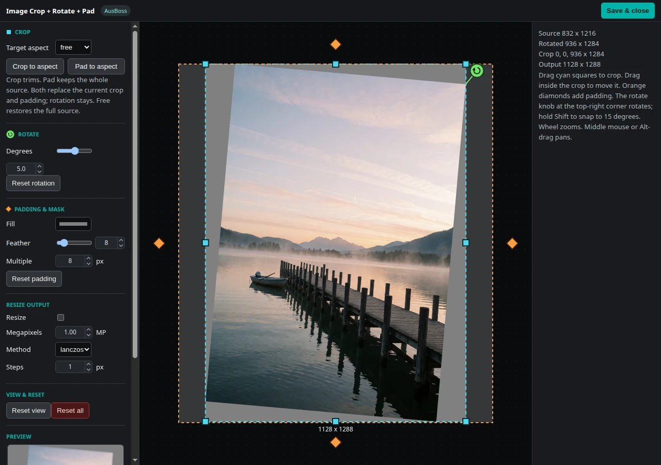Save and close the editor
661x465 pixels.
pos(627,10)
